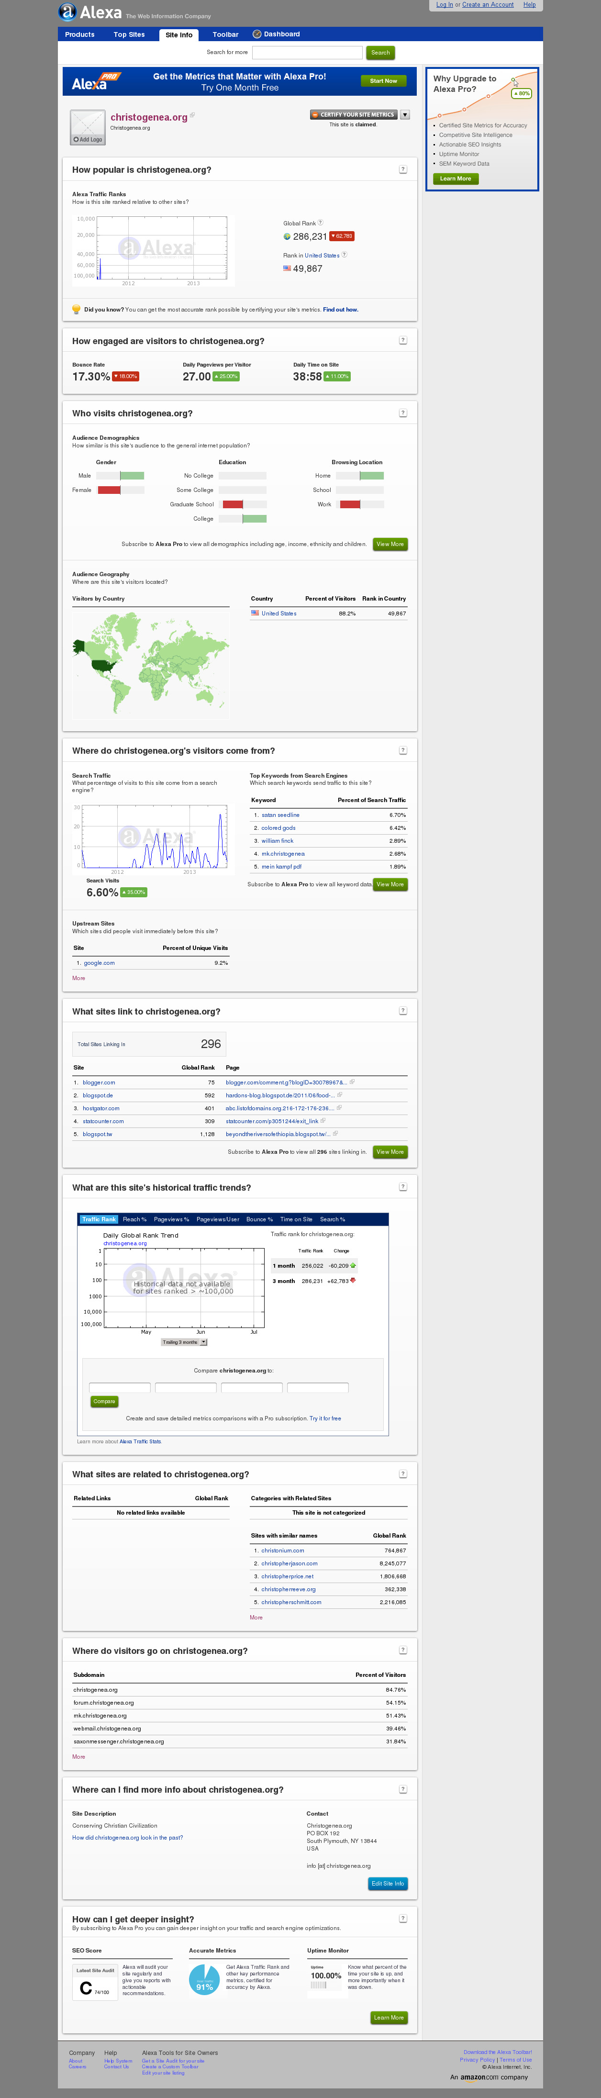
Task: Open external link icon beside christogenea.org title
Action: (x=193, y=115)
